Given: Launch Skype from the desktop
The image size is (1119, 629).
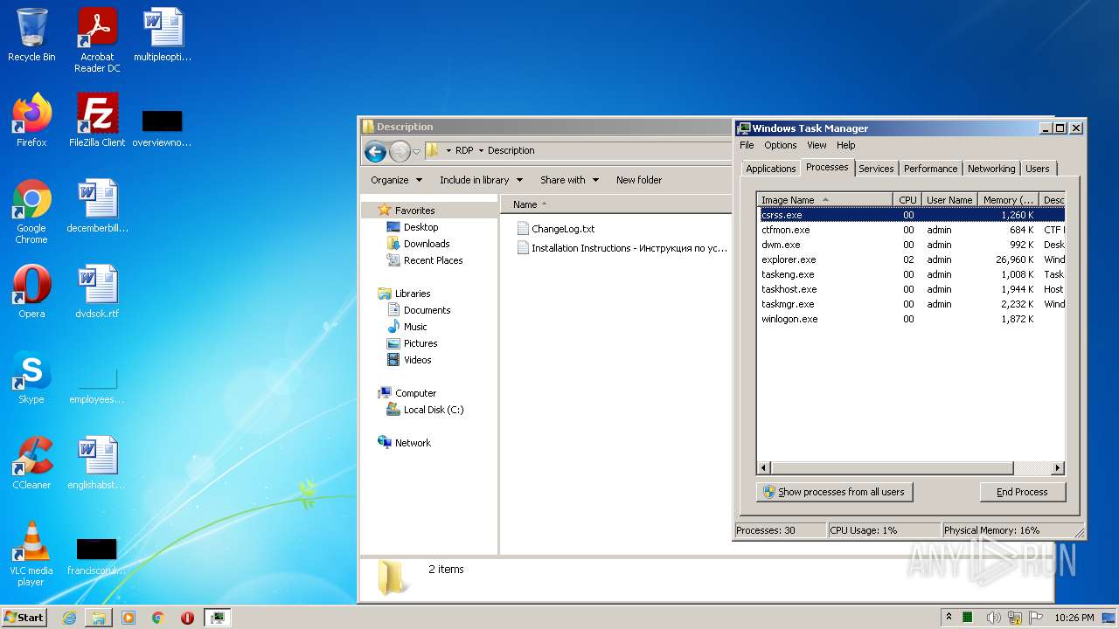Looking at the screenshot, I should (31, 377).
